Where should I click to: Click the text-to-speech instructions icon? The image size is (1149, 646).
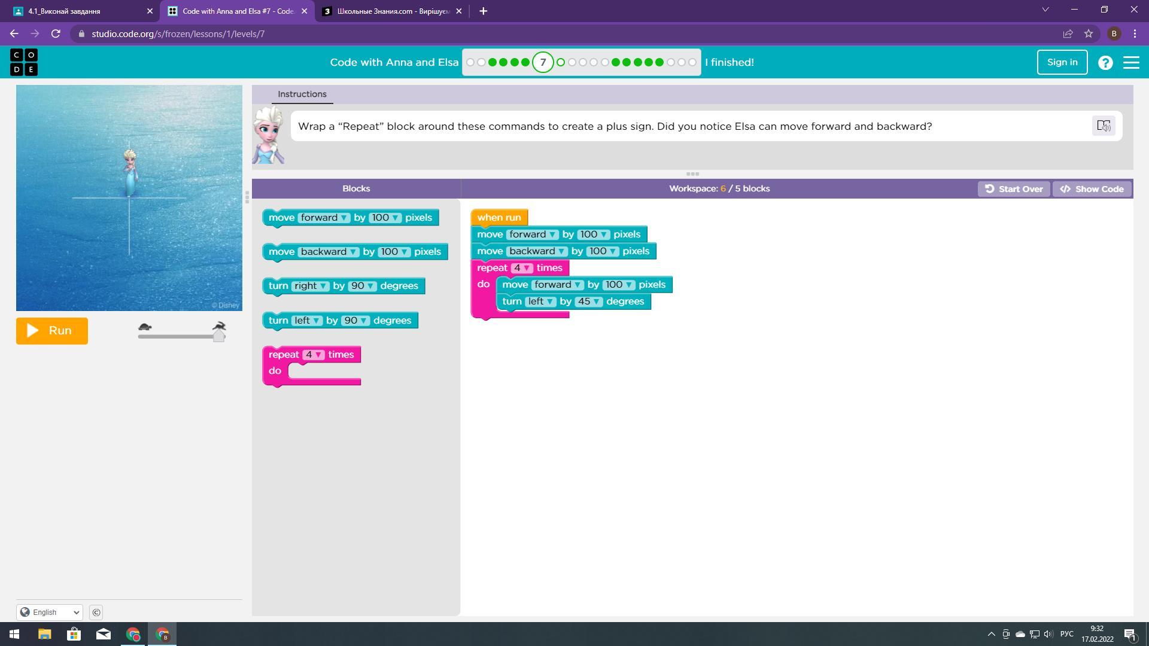click(1104, 126)
